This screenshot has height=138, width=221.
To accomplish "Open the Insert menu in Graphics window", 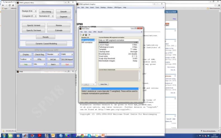I will click(x=92, y=8).
